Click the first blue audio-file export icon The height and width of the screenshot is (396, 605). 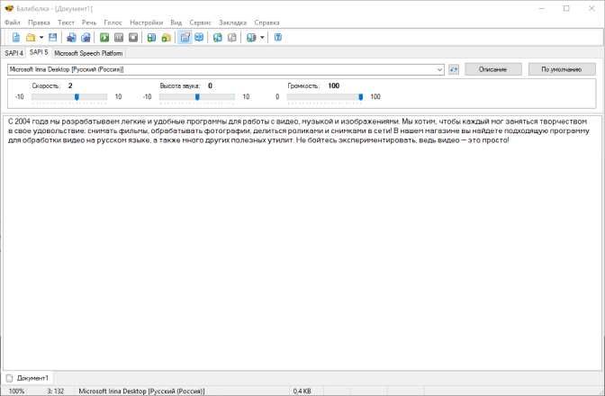(x=71, y=38)
